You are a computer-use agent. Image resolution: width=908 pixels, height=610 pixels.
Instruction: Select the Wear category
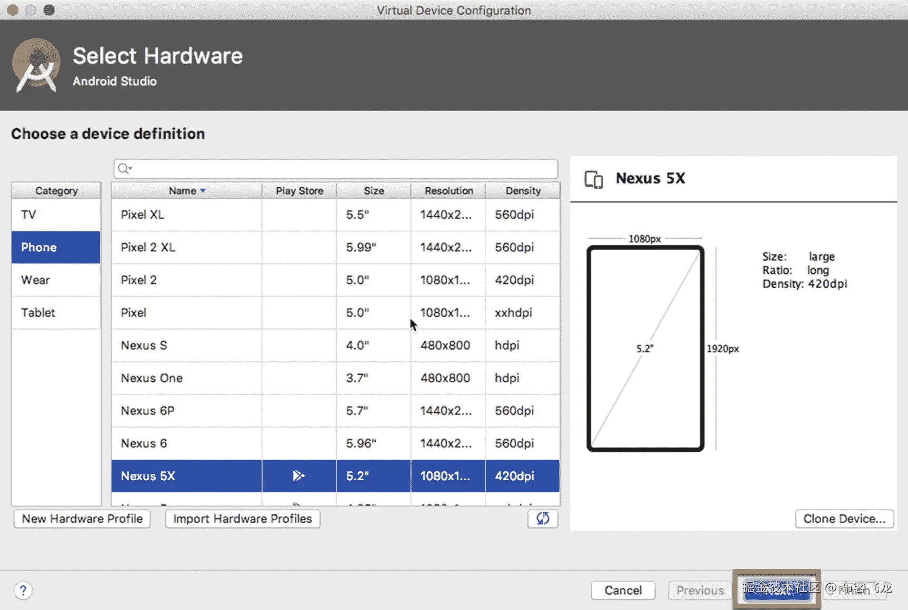(x=56, y=280)
